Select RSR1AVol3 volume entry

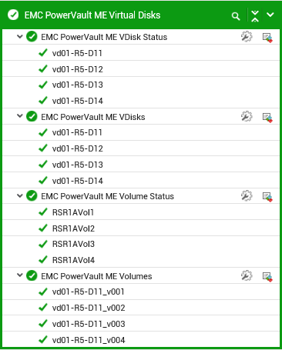click(x=141, y=244)
